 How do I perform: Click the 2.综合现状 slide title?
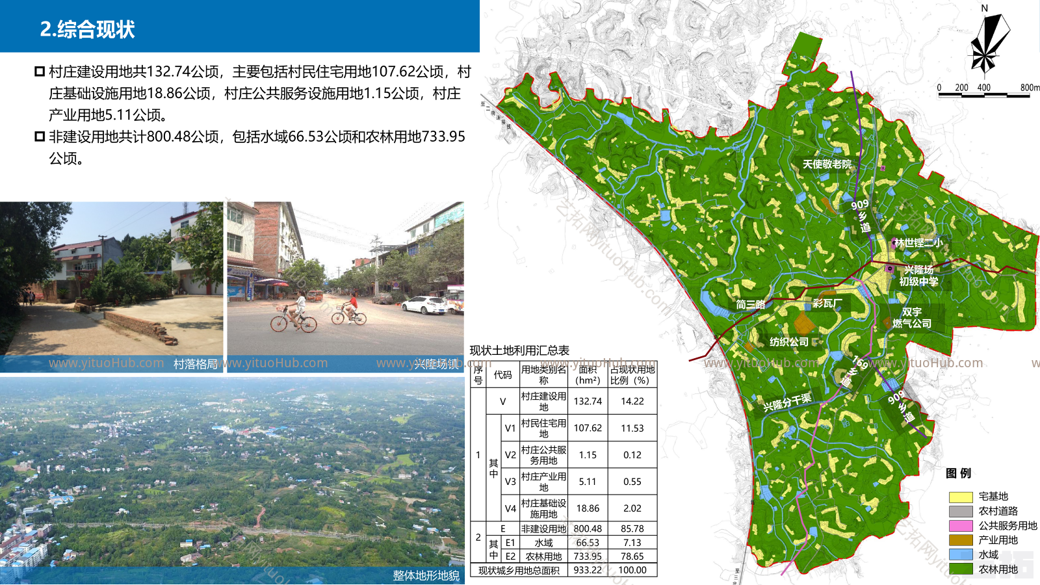tap(87, 29)
